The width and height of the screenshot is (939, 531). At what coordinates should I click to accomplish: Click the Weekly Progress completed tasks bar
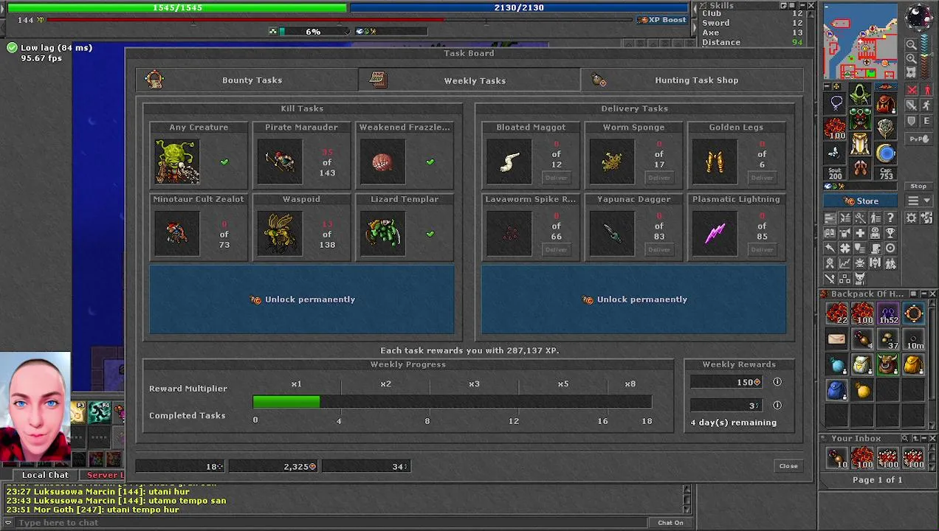tap(452, 402)
